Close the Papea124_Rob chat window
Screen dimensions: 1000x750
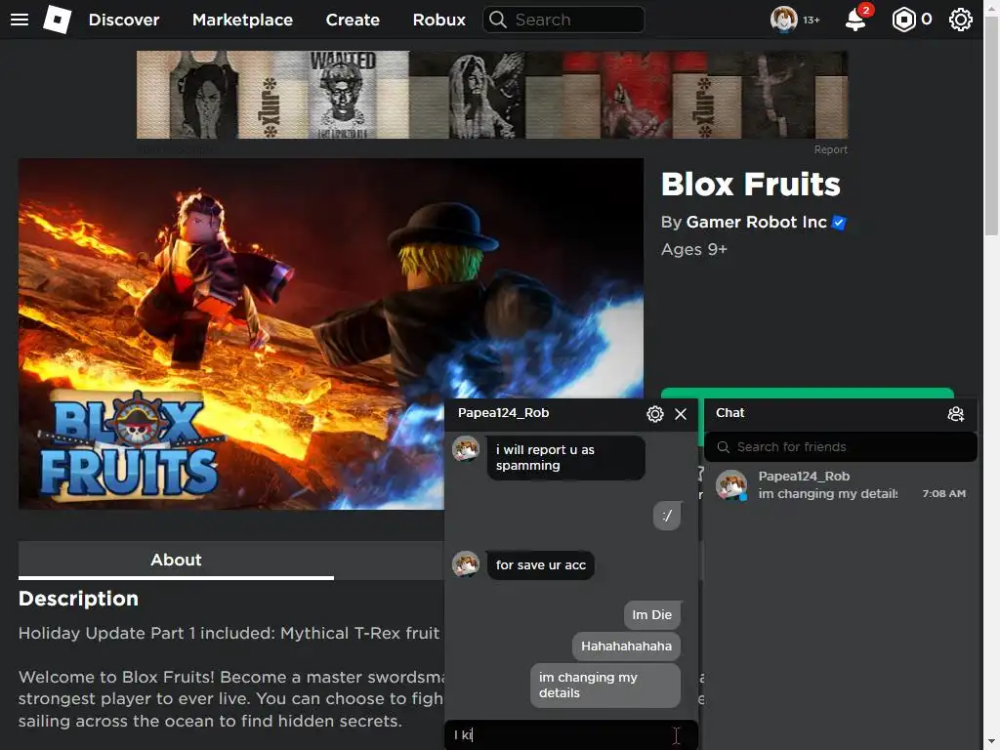(x=681, y=414)
